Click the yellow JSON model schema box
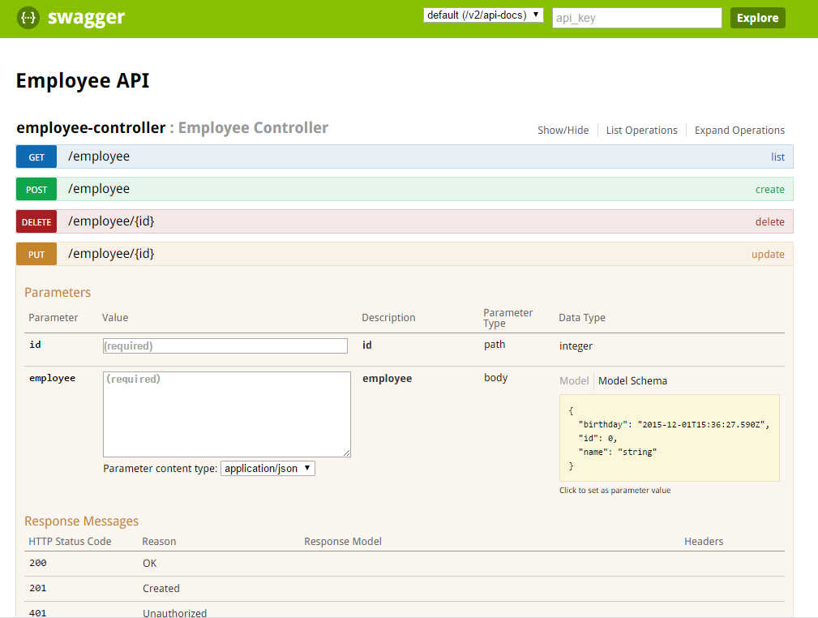 click(670, 438)
